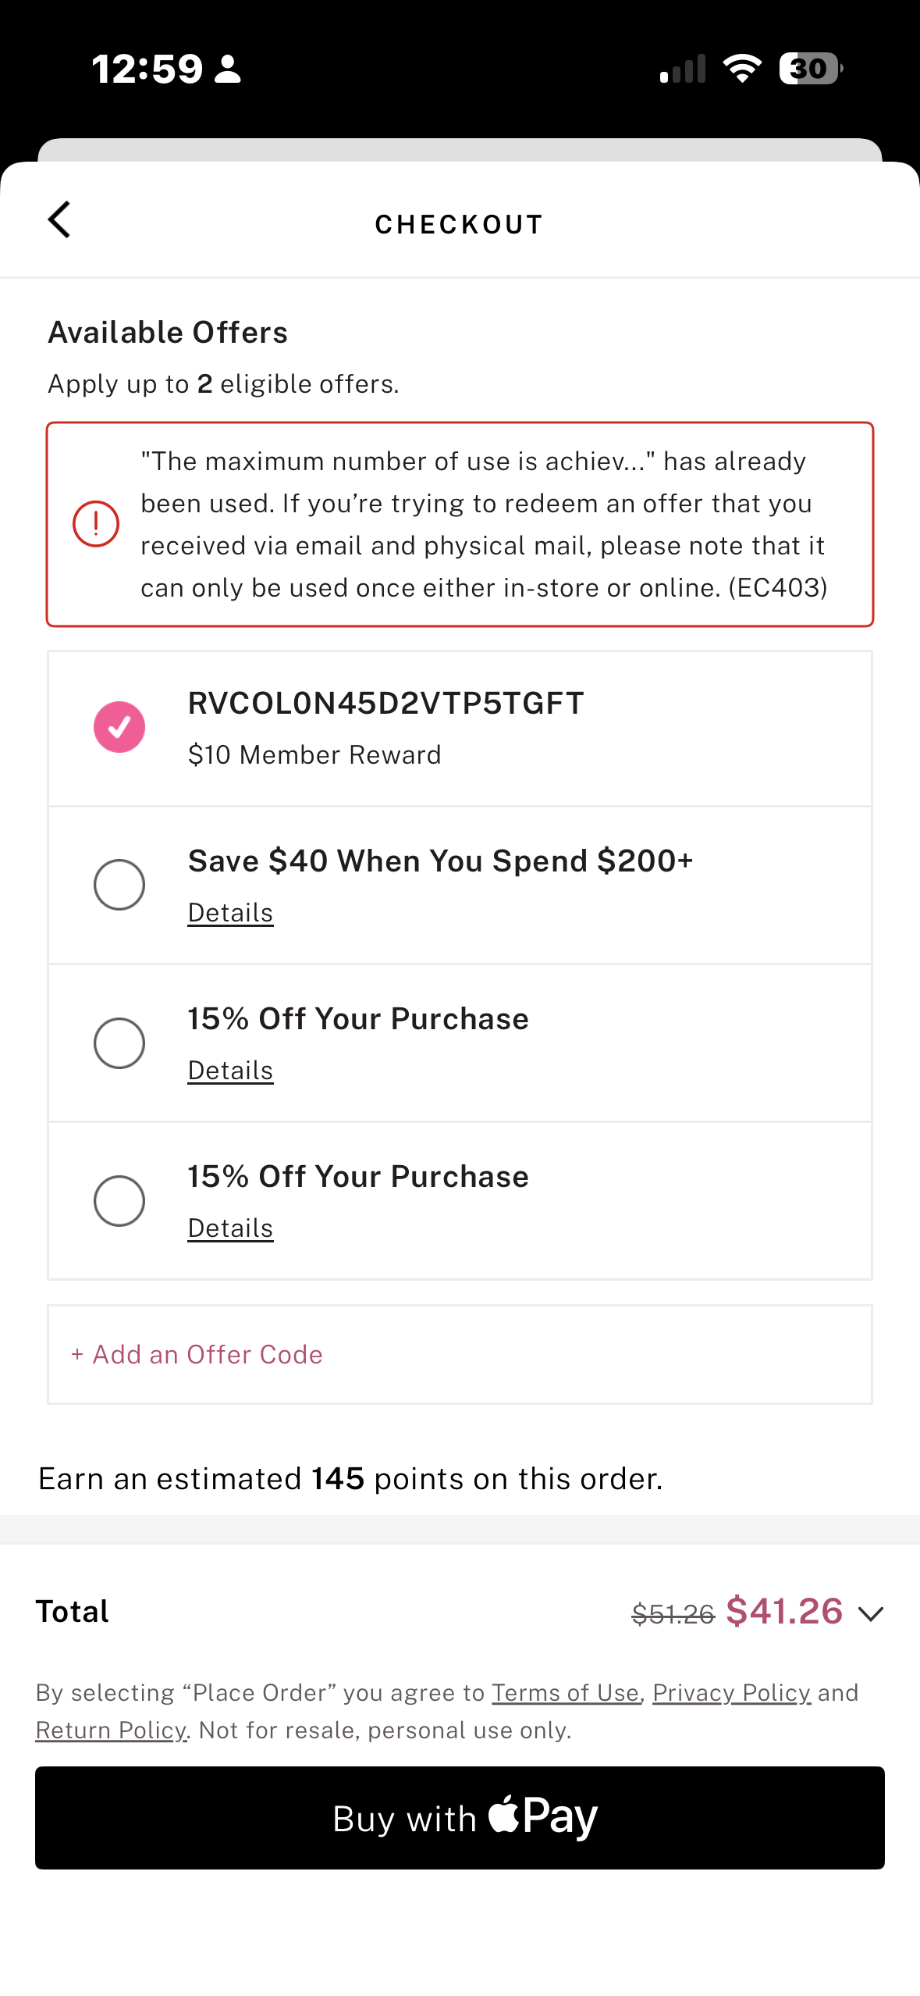Tap the Buy with Apple Pay button

click(x=460, y=1817)
